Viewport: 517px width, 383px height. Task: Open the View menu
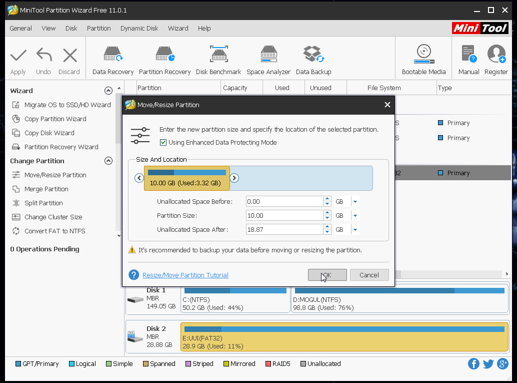[x=48, y=29]
